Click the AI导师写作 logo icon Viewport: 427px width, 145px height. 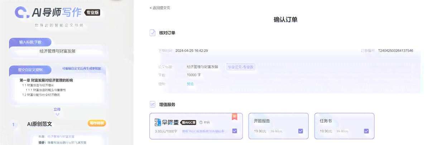pos(22,12)
